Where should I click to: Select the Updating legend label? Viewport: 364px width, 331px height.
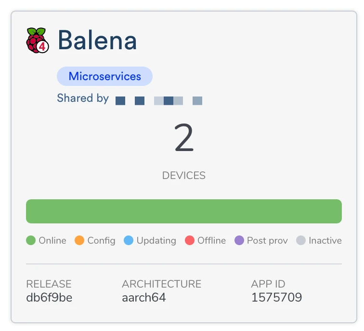pos(156,240)
